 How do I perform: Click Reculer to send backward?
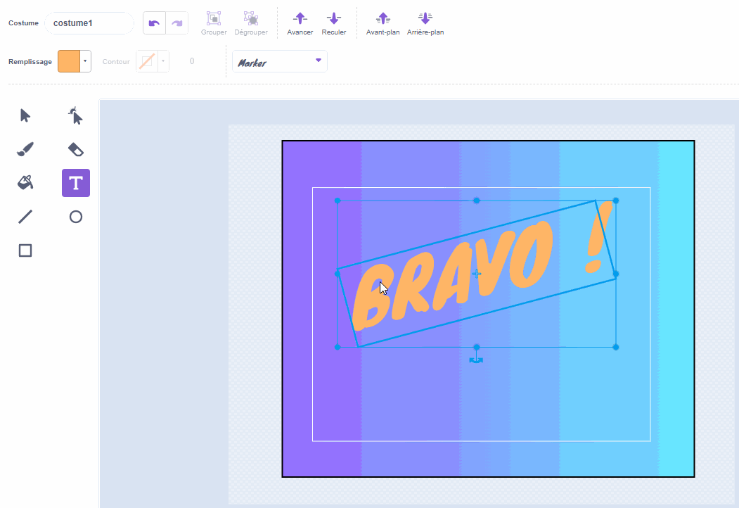pyautogui.click(x=334, y=23)
